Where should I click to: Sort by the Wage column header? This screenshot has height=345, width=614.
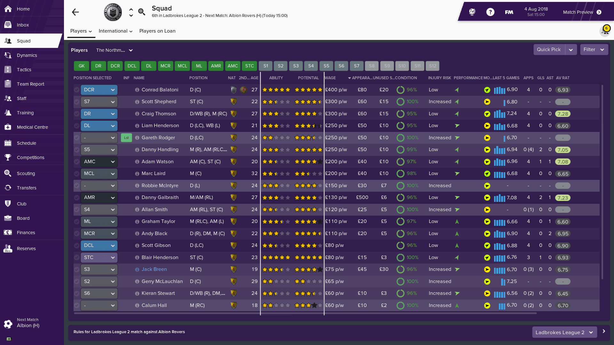pos(330,78)
